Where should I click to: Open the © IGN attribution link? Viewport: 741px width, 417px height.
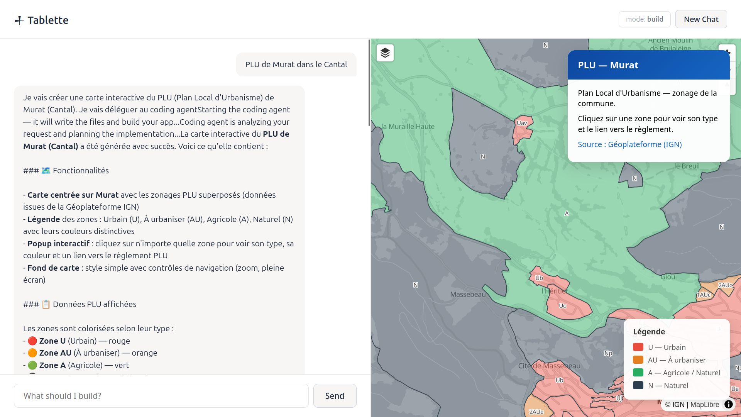[675, 405]
